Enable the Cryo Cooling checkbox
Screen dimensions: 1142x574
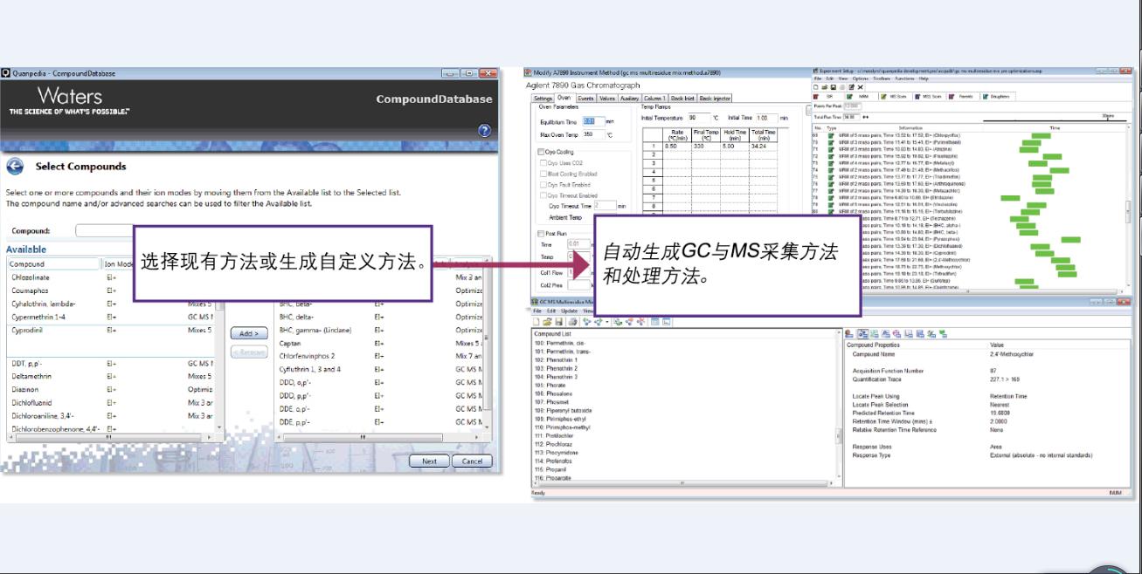pos(541,152)
